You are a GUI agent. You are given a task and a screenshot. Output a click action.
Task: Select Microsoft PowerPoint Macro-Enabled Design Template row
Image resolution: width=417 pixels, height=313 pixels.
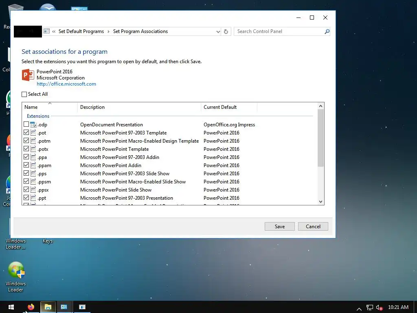point(168,141)
